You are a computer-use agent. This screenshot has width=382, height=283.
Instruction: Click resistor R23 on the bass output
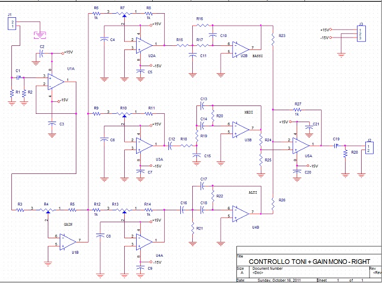(272, 39)
